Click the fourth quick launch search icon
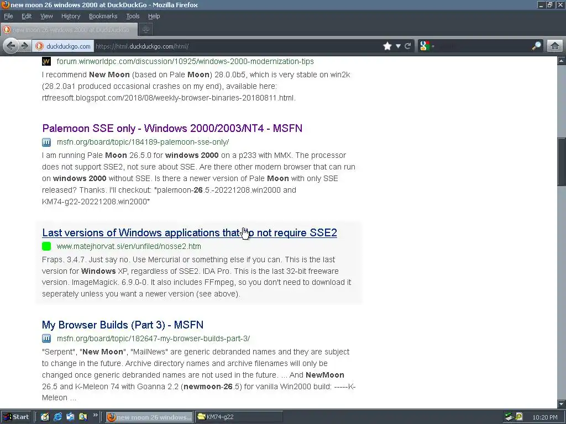This screenshot has height=424, width=566. 83,417
